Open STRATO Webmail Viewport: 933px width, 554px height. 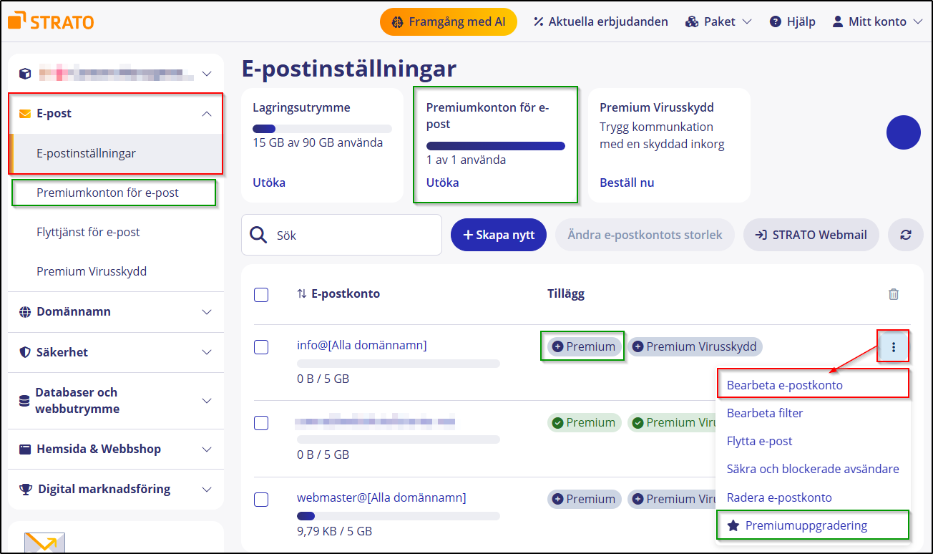tap(811, 235)
